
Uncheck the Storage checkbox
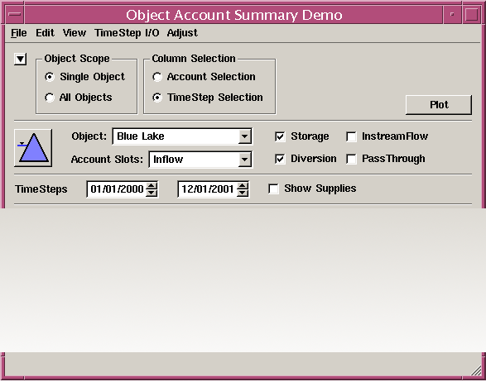coord(280,136)
